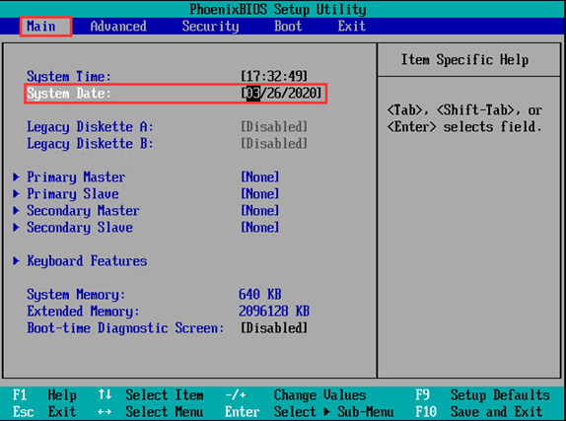Click the Select Menu legend text
This screenshot has width=566, height=421.
pos(165,412)
